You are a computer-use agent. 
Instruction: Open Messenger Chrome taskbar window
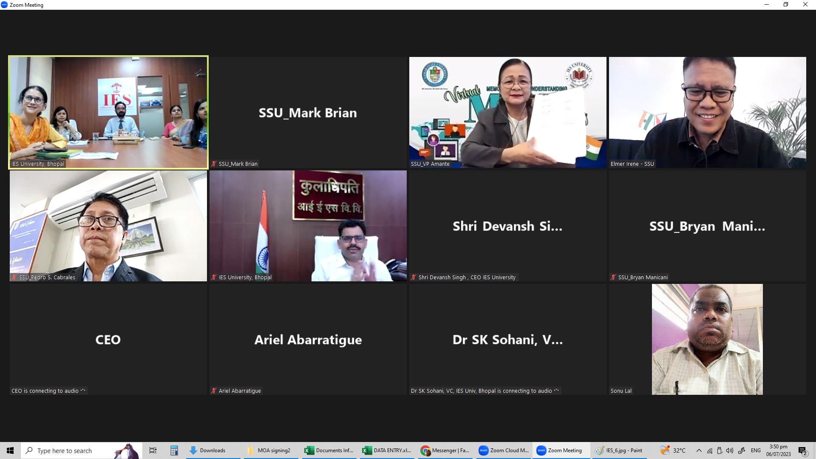[x=445, y=450]
